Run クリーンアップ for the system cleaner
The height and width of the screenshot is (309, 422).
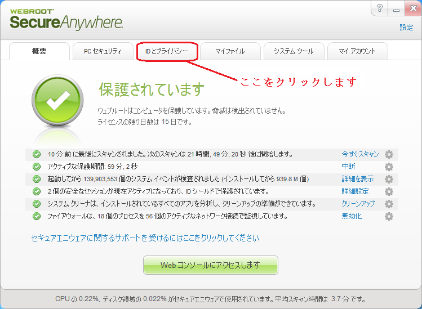coord(358,204)
